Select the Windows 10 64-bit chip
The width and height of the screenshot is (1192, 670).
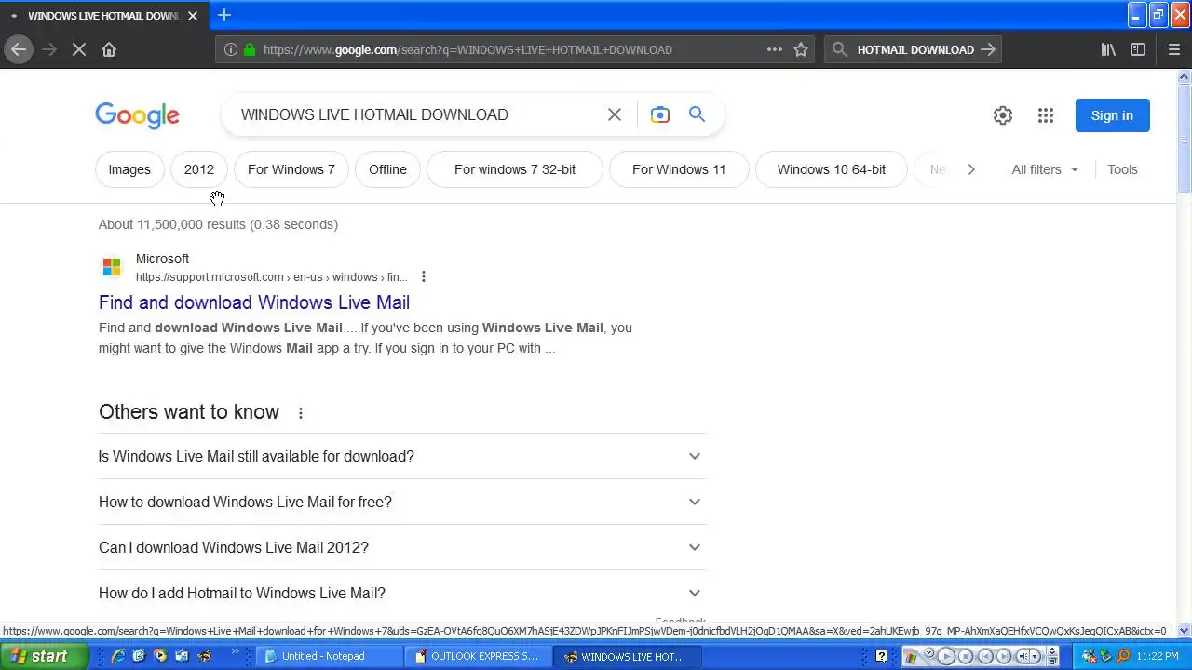(832, 169)
